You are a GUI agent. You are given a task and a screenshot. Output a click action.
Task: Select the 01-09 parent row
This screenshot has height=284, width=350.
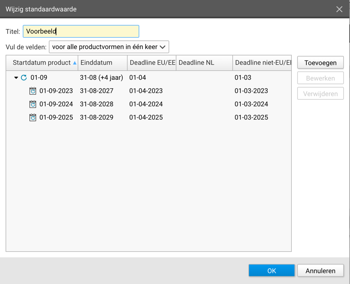pos(149,78)
